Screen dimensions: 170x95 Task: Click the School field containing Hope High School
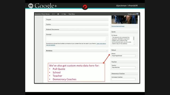pyautogui.click(x=123, y=56)
